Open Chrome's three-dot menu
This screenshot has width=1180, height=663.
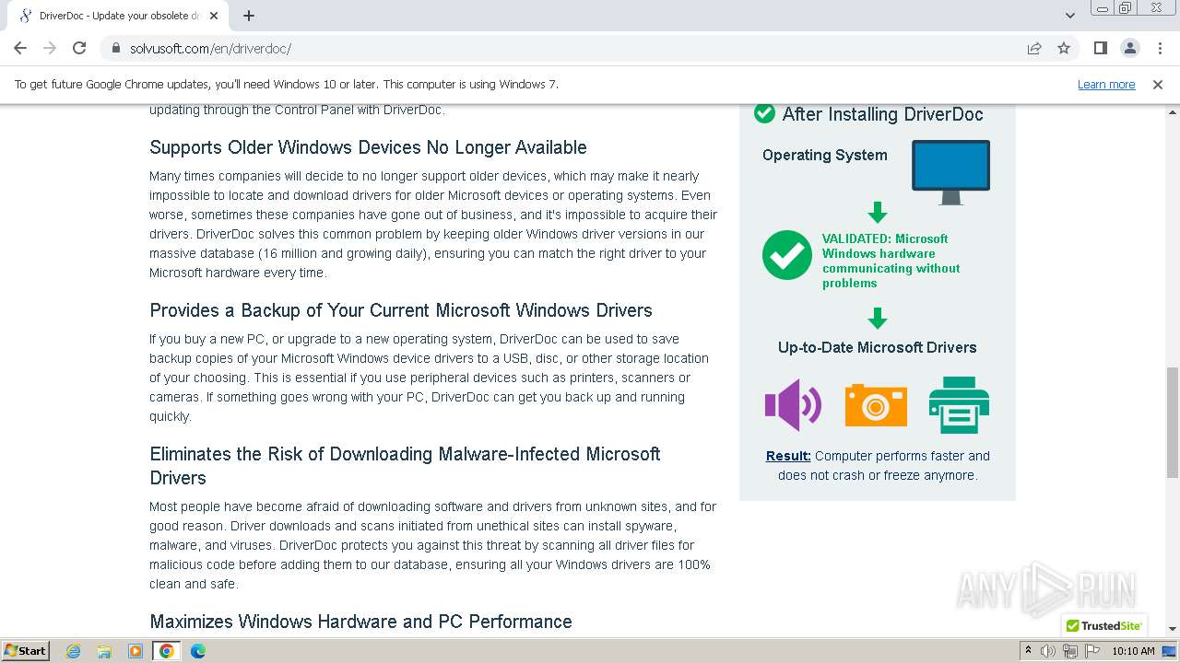coord(1159,48)
